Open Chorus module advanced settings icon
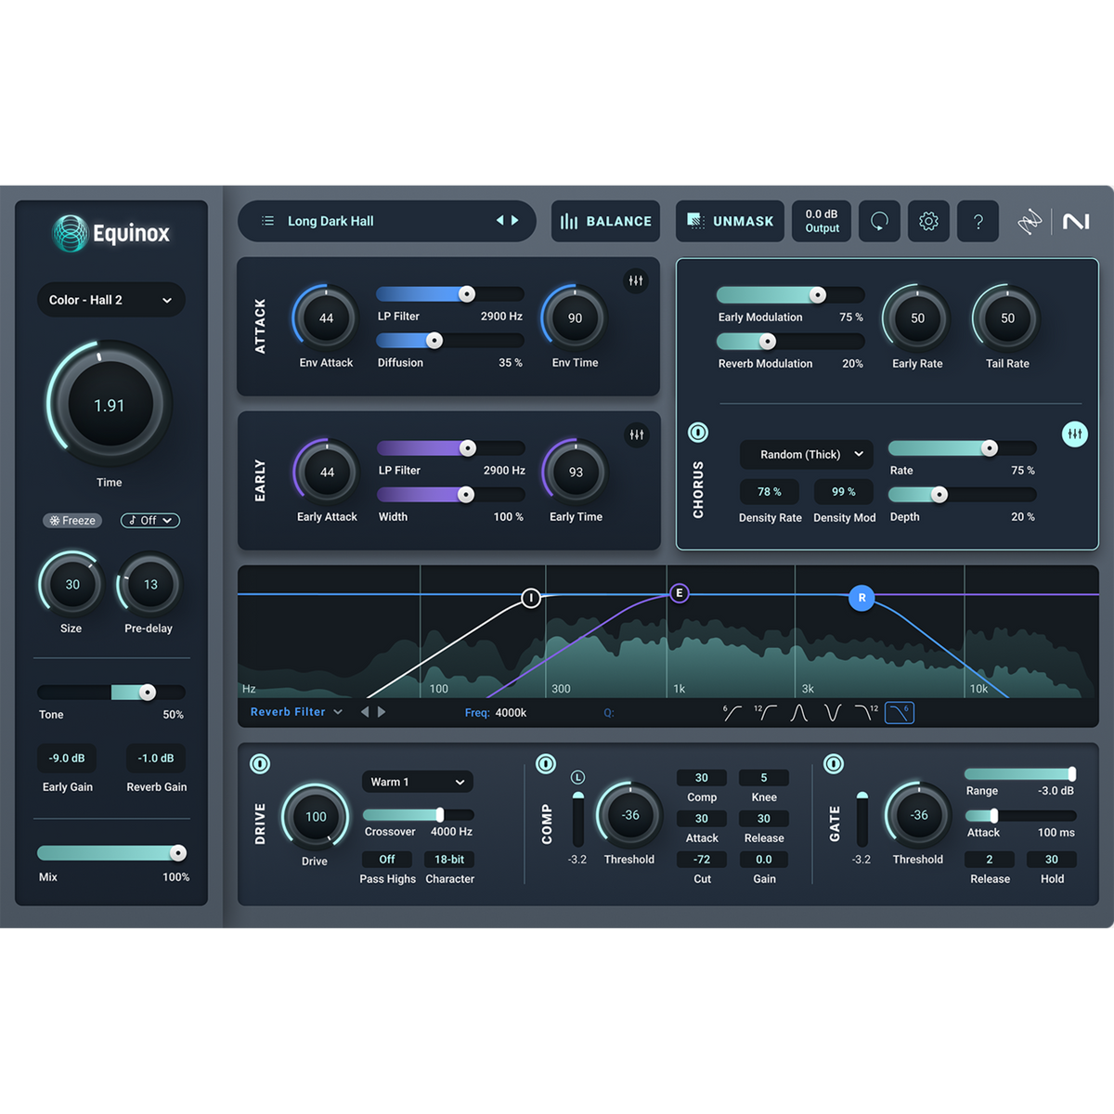The height and width of the screenshot is (1114, 1114). point(1075,434)
